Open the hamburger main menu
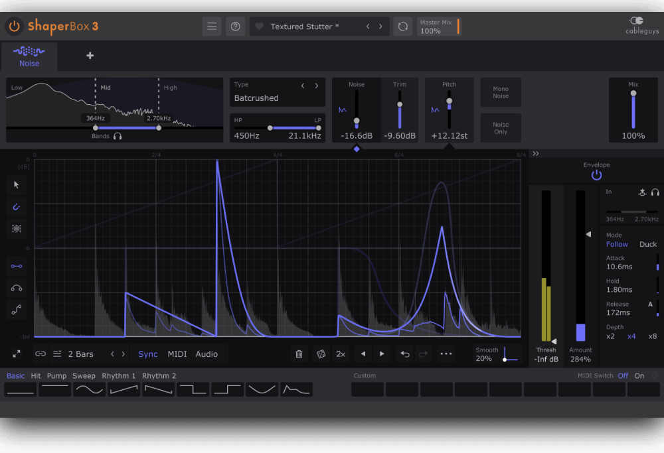The image size is (664, 453). tap(212, 27)
